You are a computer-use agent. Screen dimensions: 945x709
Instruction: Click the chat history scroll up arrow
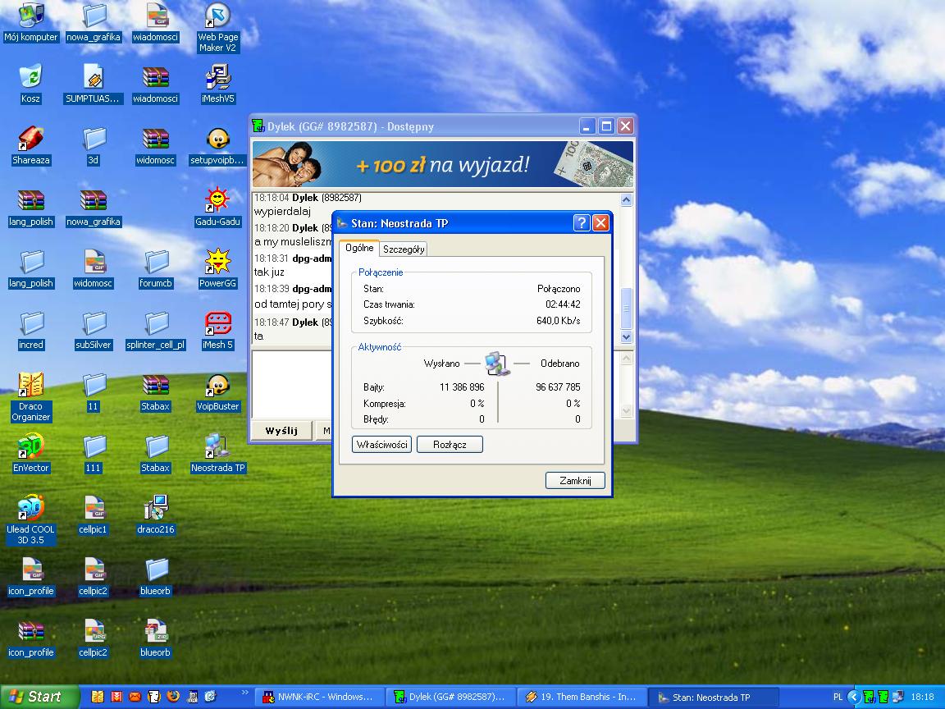(x=626, y=199)
